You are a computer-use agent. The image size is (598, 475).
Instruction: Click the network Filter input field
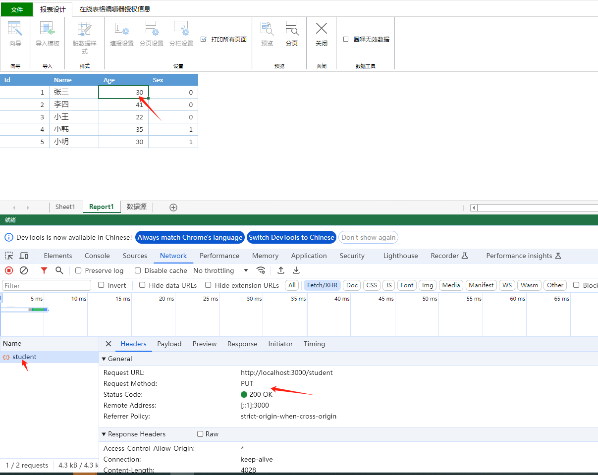pyautogui.click(x=47, y=285)
